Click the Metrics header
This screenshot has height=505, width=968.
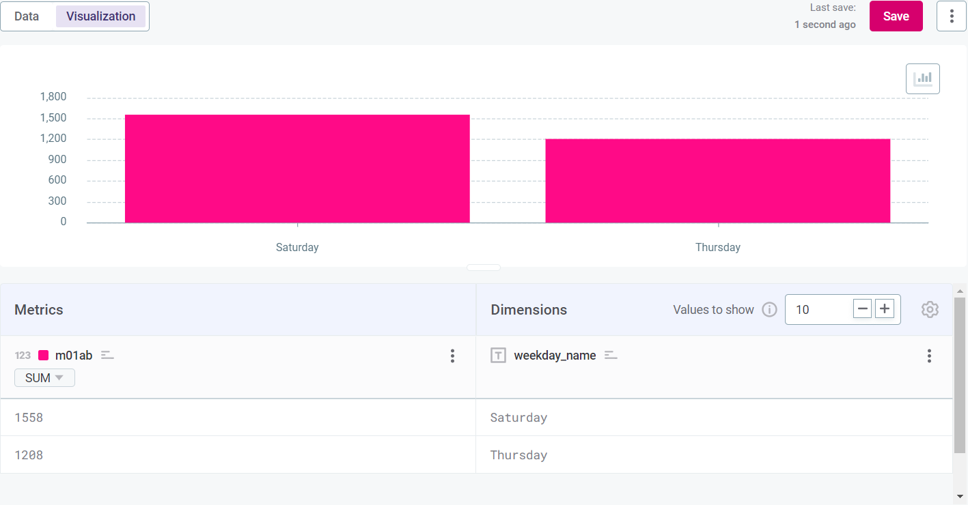(x=39, y=310)
